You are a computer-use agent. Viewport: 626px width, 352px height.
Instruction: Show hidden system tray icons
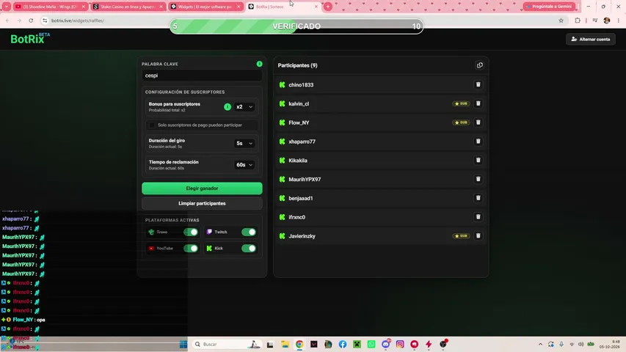540,344
